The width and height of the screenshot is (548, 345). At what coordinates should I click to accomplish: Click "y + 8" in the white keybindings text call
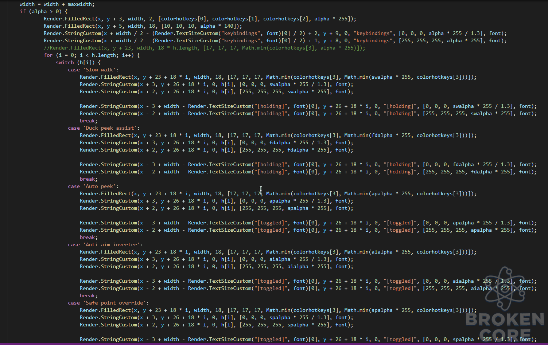(331, 40)
